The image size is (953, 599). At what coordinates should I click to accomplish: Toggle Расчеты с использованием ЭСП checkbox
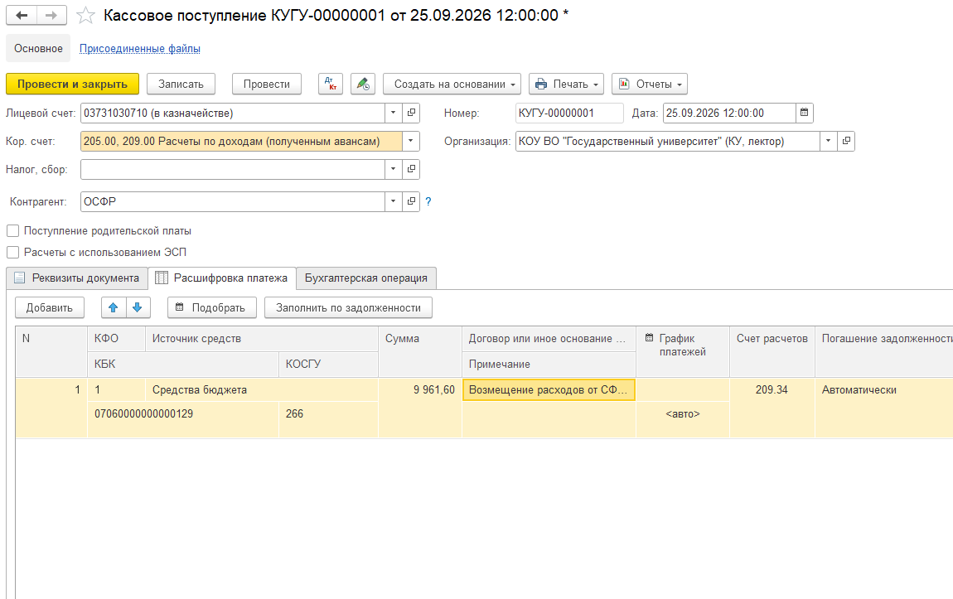coord(12,252)
